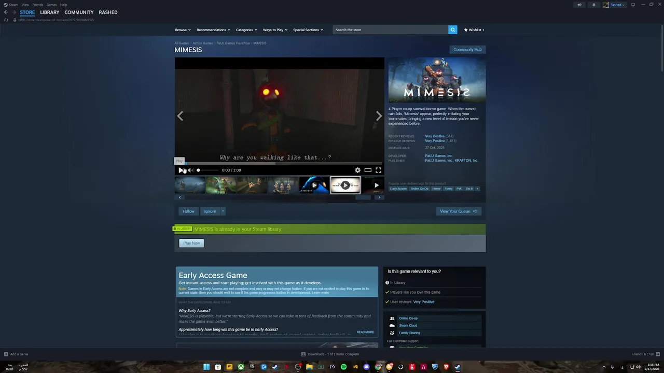The height and width of the screenshot is (373, 664).
Task: Adjust the trailer volume slider
Action: 208,170
